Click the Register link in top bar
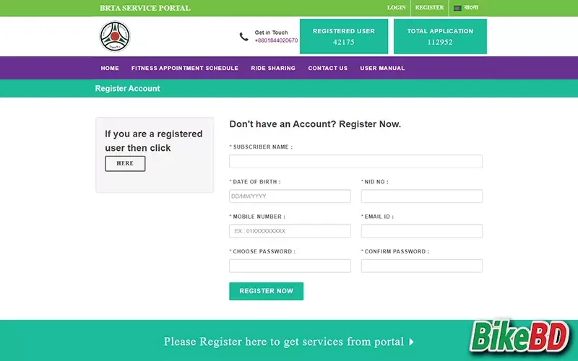 click(429, 8)
